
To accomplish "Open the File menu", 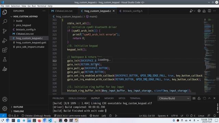I will pos(2,6).
